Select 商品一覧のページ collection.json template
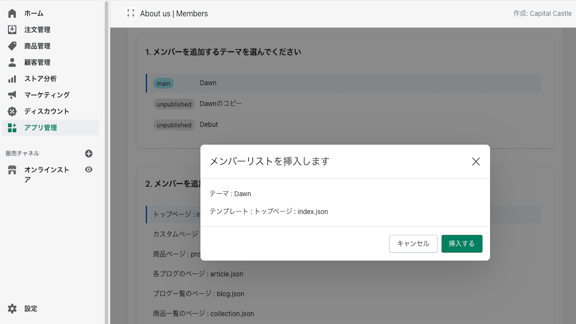The height and width of the screenshot is (324, 576). tap(203, 314)
